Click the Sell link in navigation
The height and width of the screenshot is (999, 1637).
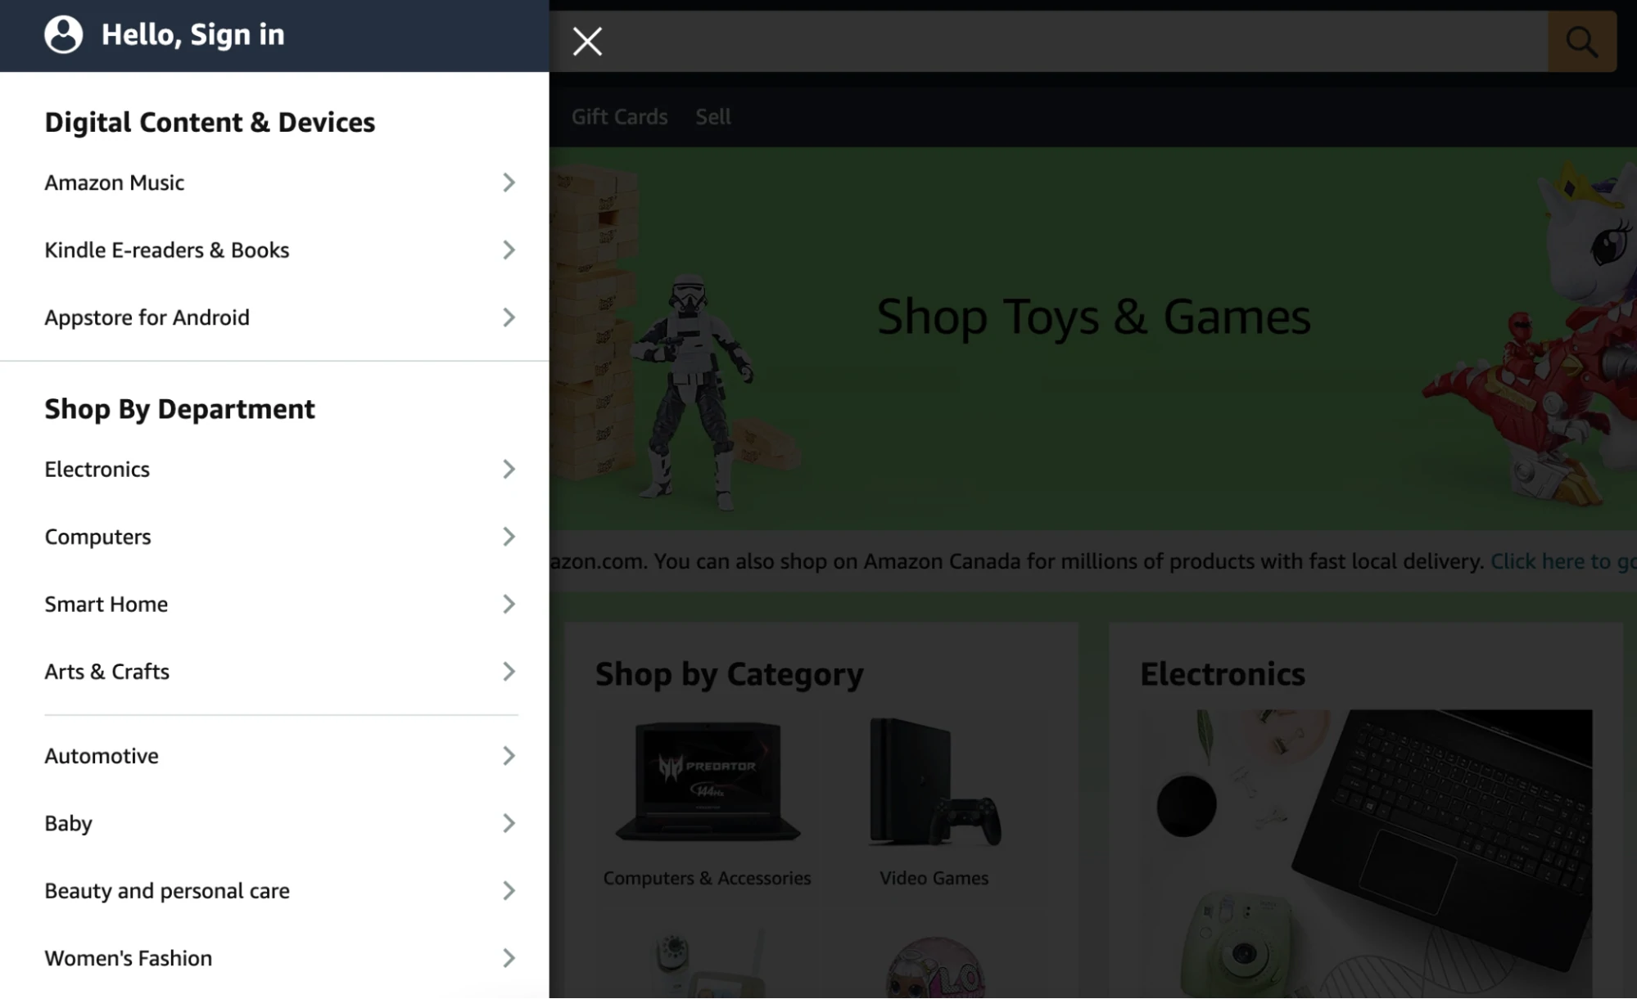[x=713, y=115]
